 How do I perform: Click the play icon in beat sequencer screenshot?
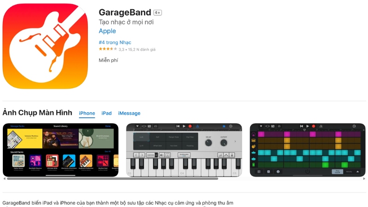coord(307,126)
